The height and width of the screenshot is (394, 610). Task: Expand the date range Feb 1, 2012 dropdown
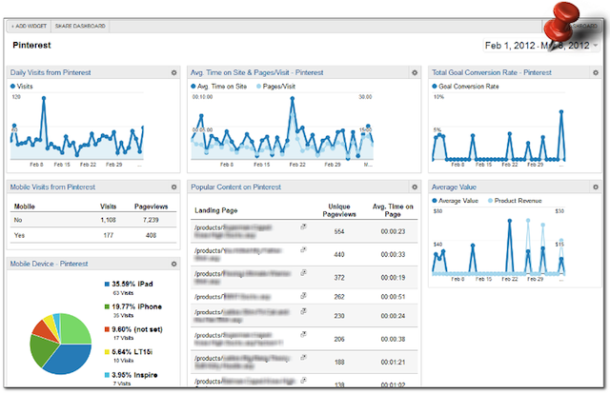[x=597, y=45]
